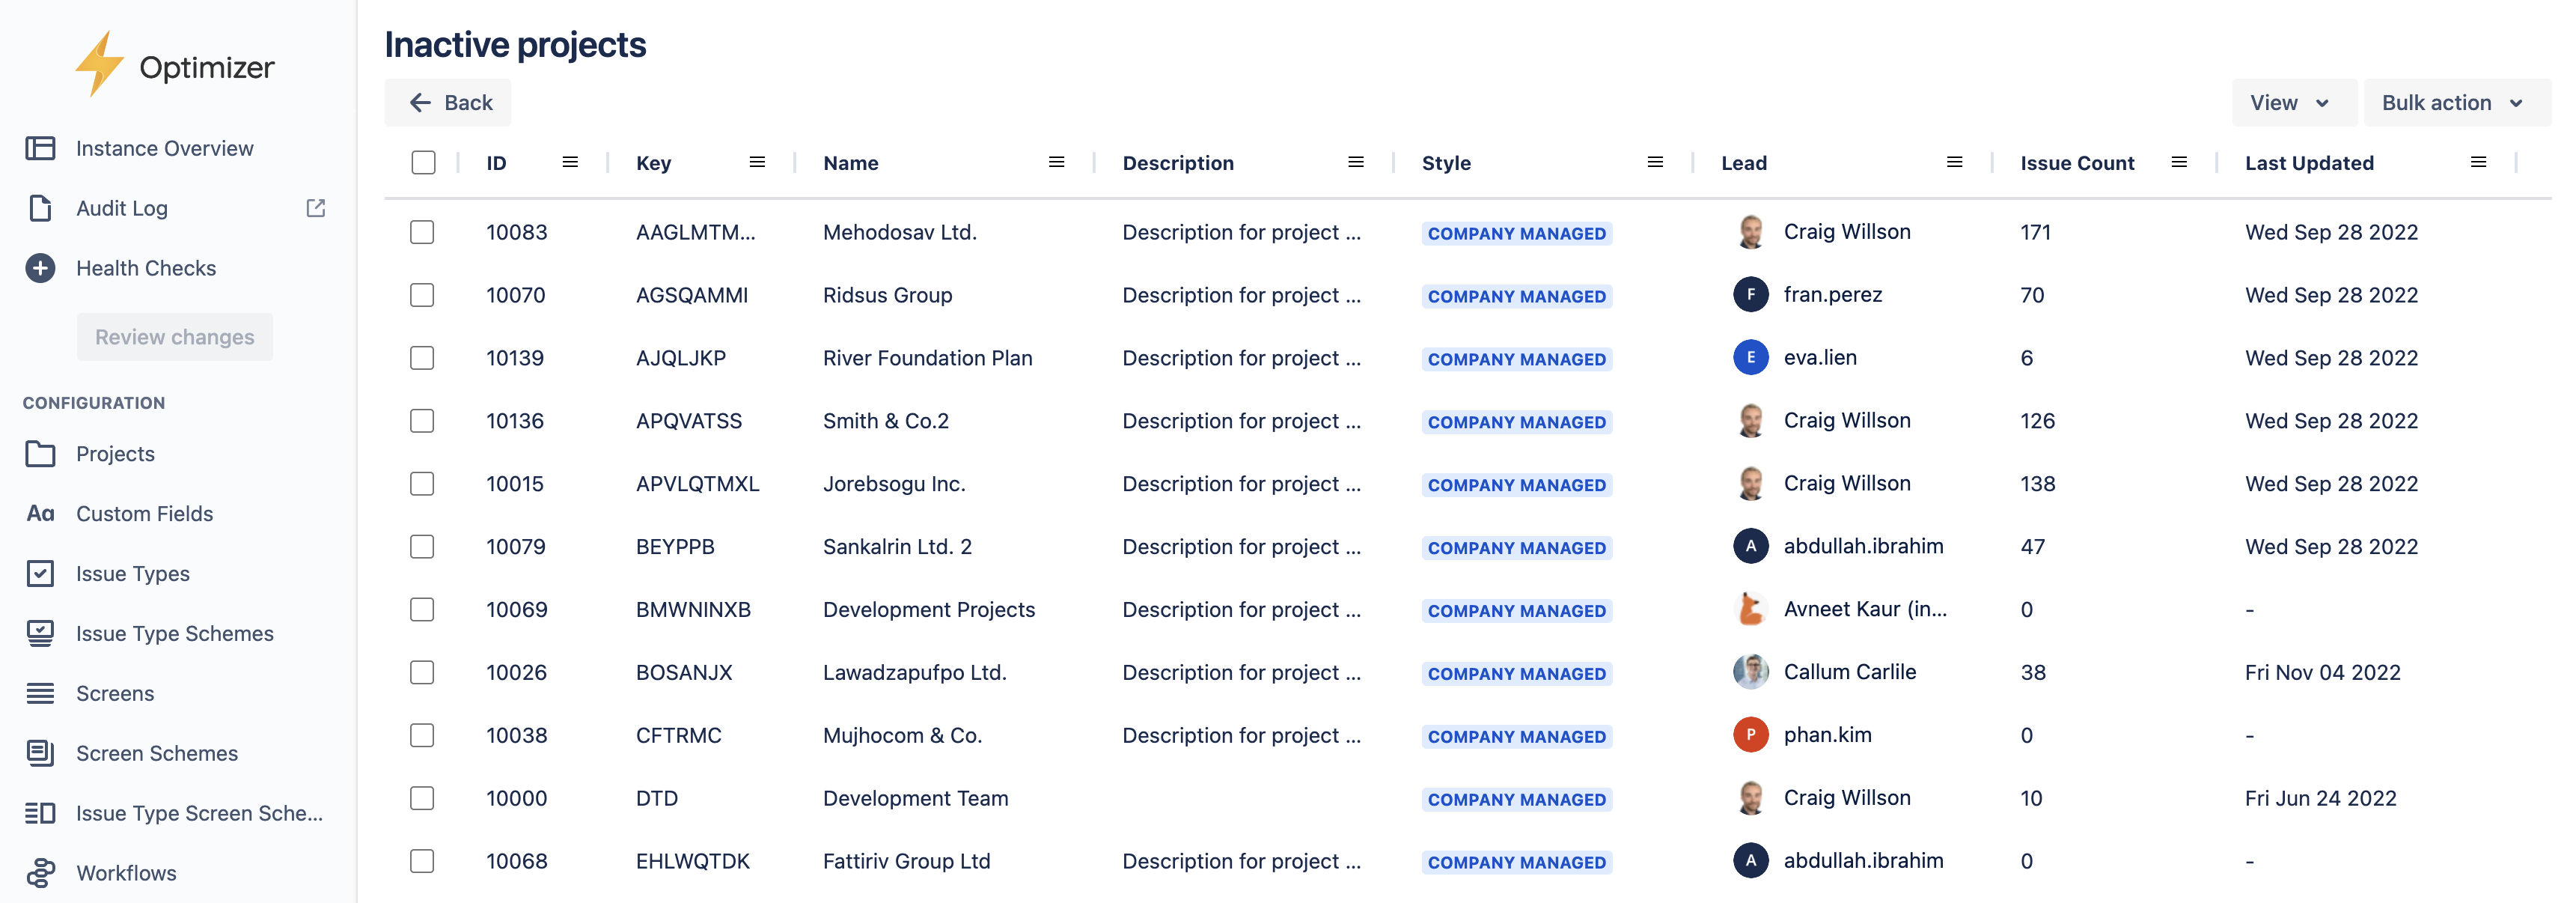Click the Custom Fields Aa icon

click(40, 513)
